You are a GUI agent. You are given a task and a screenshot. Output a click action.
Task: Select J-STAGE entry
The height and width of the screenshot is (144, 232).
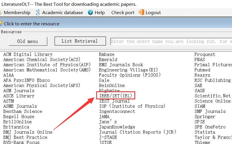coord(108,137)
